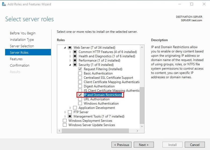The image size is (210, 150).
Task: Collapse the Security tree node
Action: pyautogui.click(x=70, y=65)
